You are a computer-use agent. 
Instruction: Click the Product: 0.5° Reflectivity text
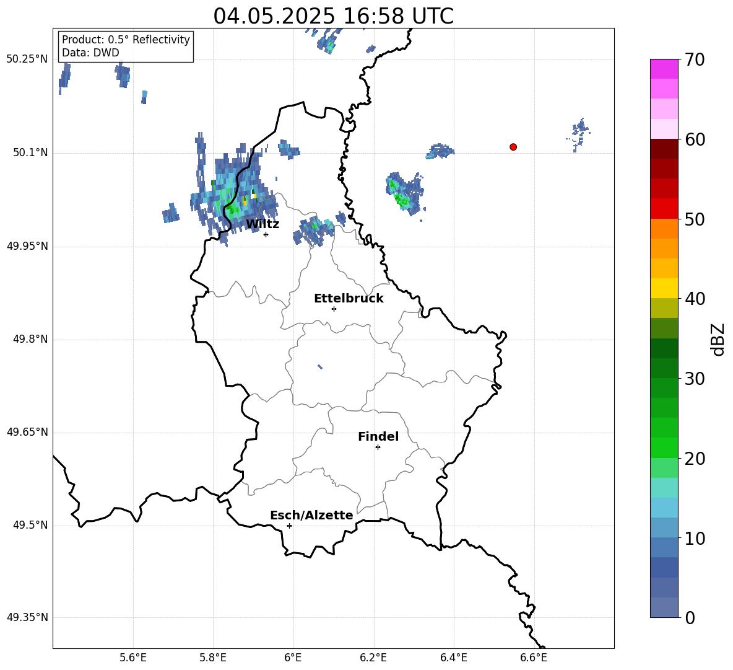(126, 40)
